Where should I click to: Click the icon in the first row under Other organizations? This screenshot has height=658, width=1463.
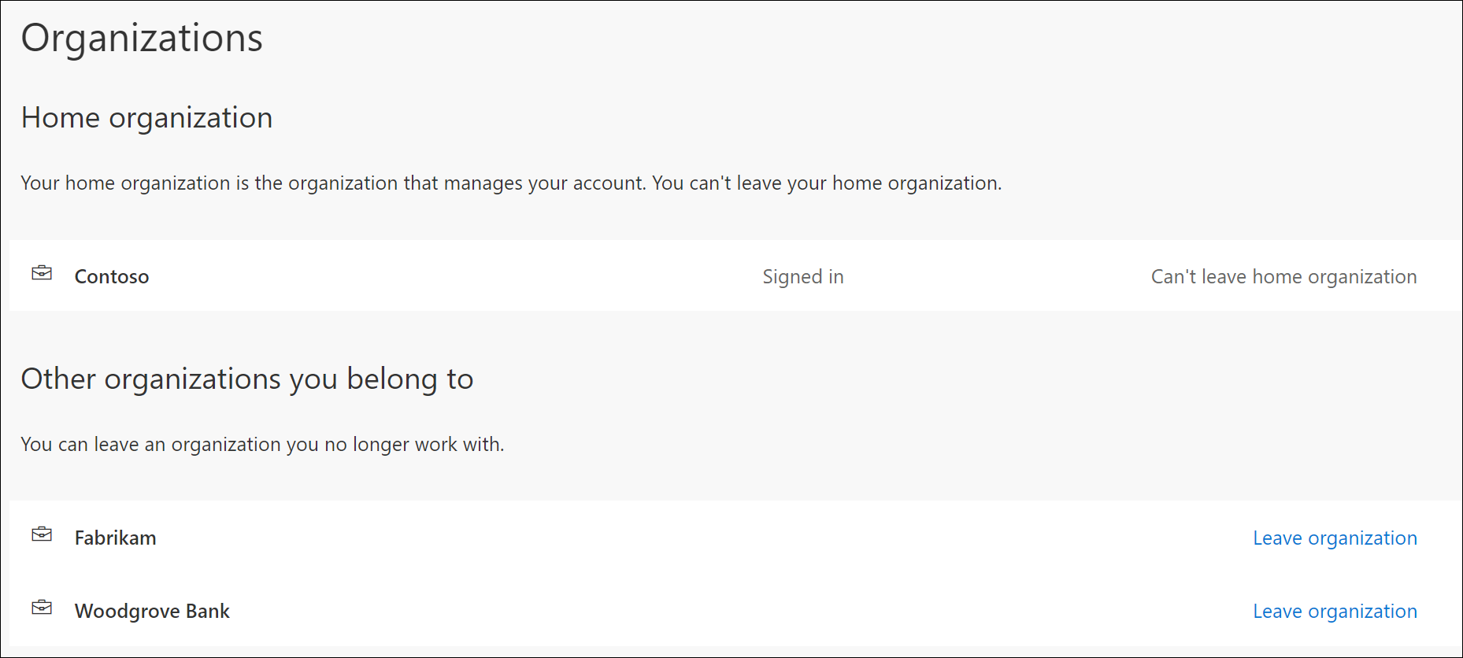(x=43, y=535)
